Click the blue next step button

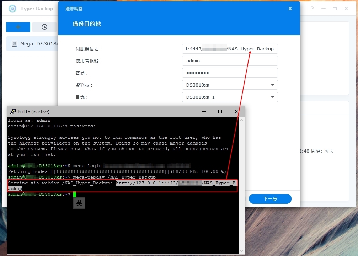pos(270,199)
